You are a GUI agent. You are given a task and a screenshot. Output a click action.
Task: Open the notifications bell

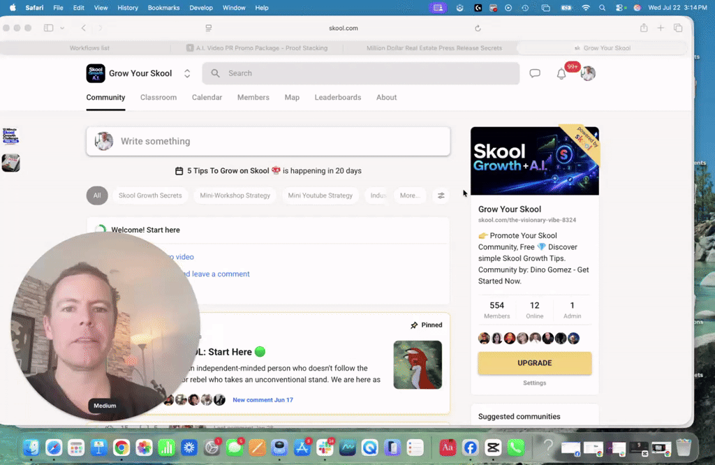click(x=561, y=74)
